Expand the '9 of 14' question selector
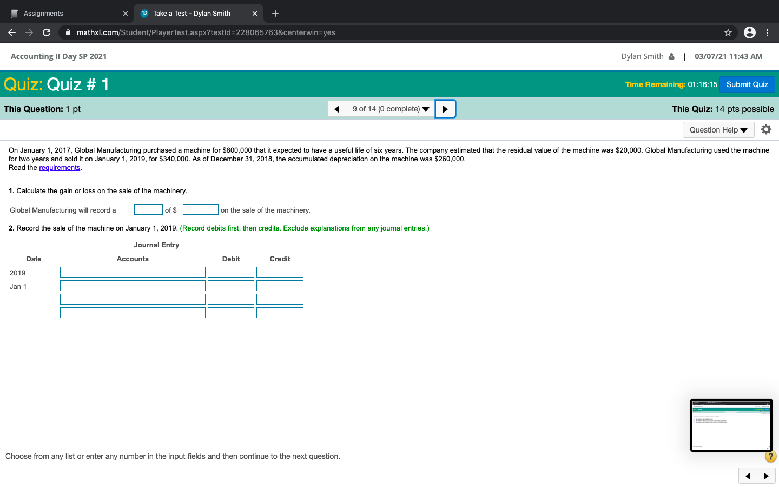This screenshot has width=779, height=487. (390, 109)
